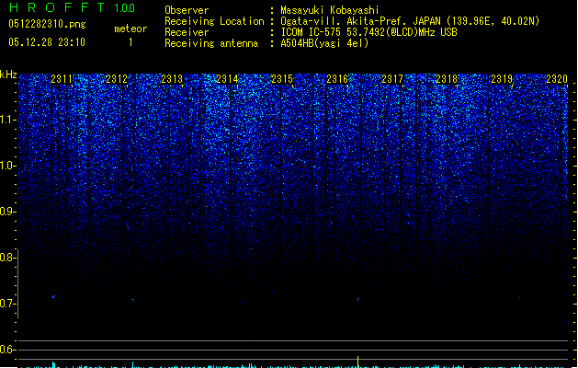Click the 0.7 kHz axis label
The height and width of the screenshot is (368, 578).
click(8, 304)
